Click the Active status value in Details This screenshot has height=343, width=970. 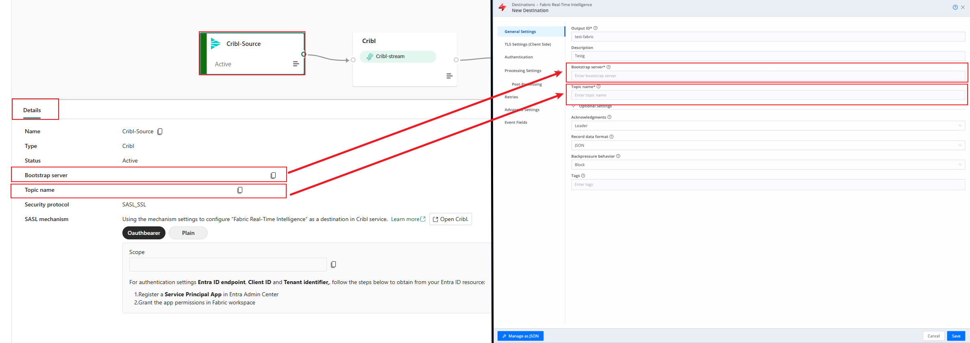pos(130,161)
